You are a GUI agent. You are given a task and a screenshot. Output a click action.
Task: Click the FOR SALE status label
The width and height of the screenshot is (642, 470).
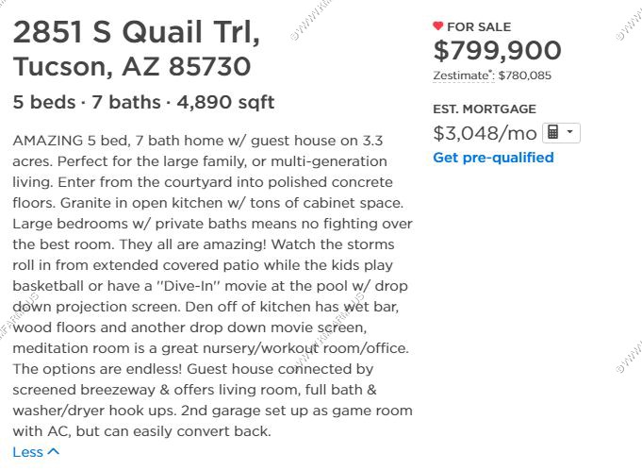[x=479, y=27]
